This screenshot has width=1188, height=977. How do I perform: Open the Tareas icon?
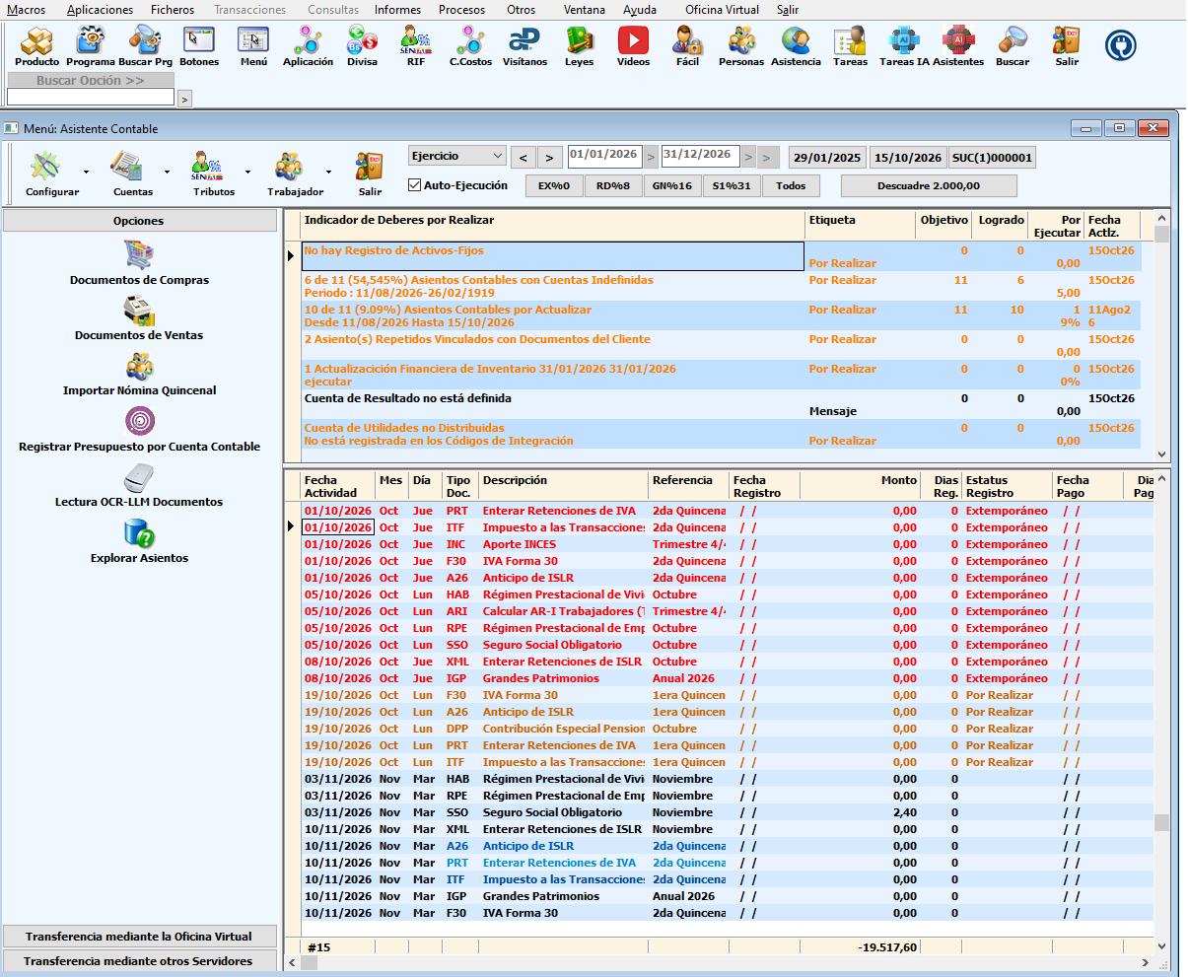tap(850, 46)
